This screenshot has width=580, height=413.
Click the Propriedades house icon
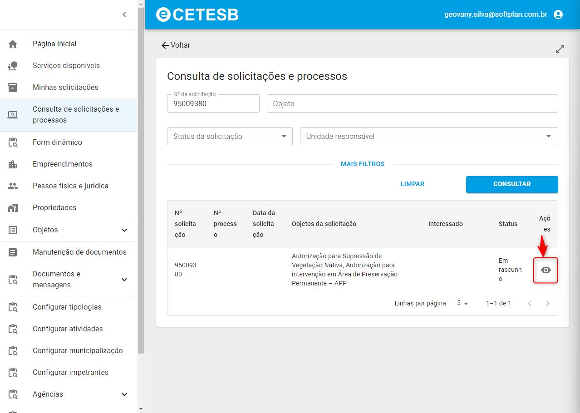[13, 208]
